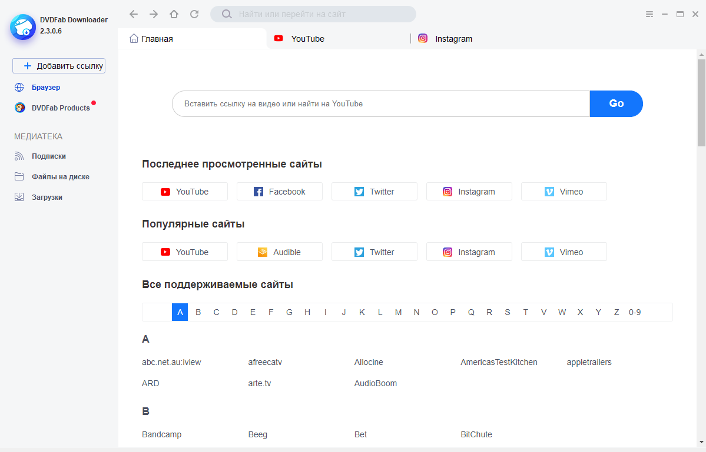Select 0-9 in alphabet filter
The image size is (706, 452).
(635, 312)
